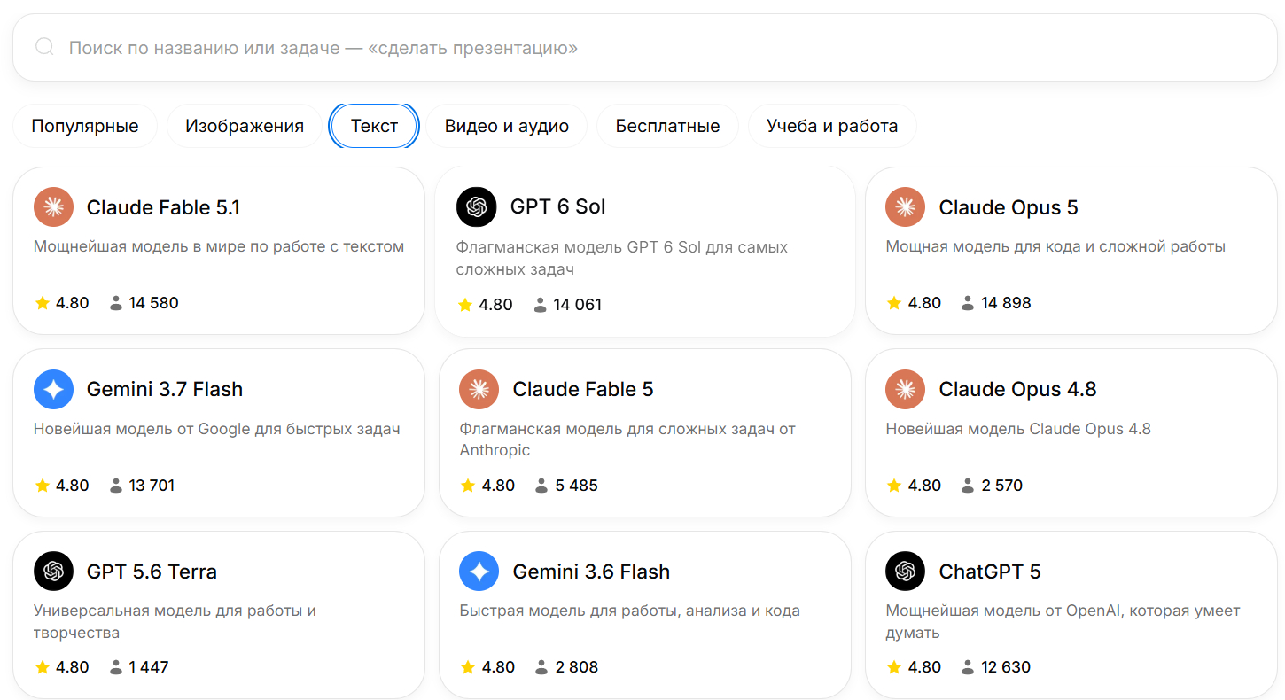This screenshot has height=700, width=1285.
Task: Click the ChatGPT 5 logo icon
Action: tap(905, 572)
